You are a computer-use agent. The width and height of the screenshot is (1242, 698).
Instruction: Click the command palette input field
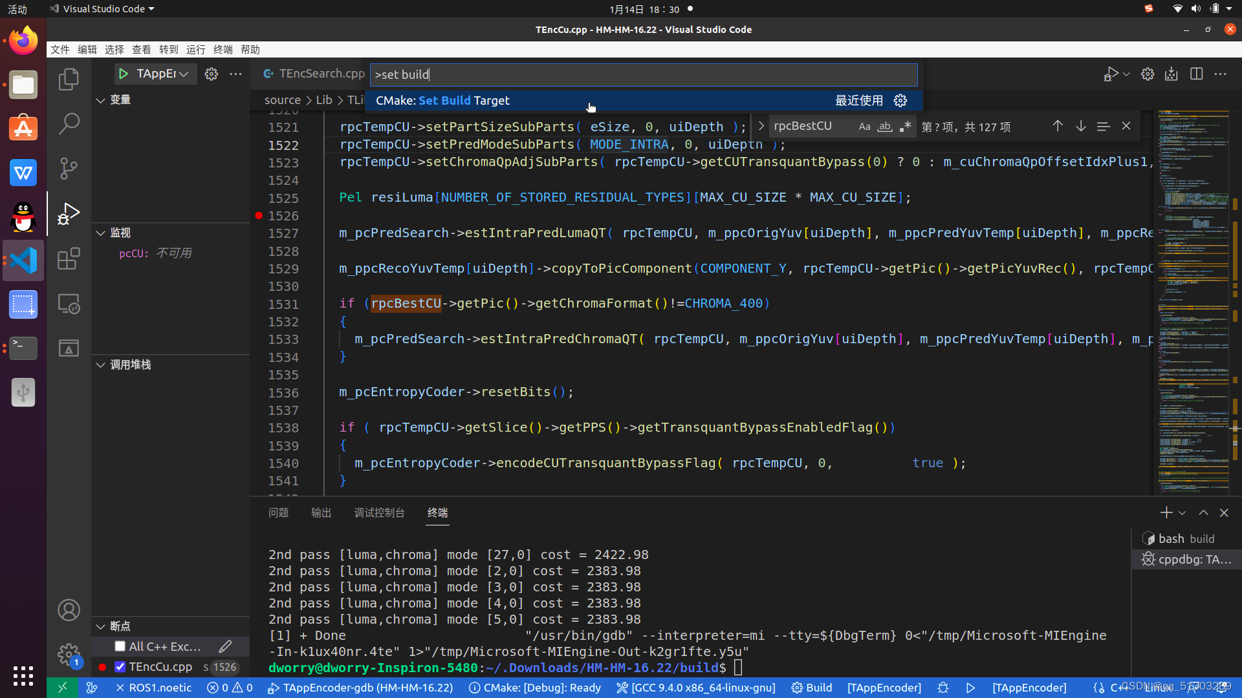coord(643,75)
